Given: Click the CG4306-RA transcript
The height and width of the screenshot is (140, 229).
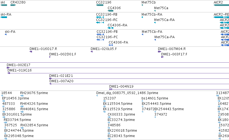Looking at the screenshot, I should (111, 28).
